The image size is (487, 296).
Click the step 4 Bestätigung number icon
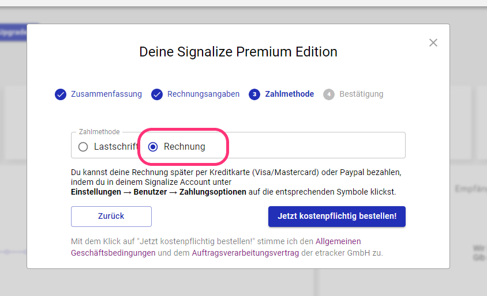329,94
